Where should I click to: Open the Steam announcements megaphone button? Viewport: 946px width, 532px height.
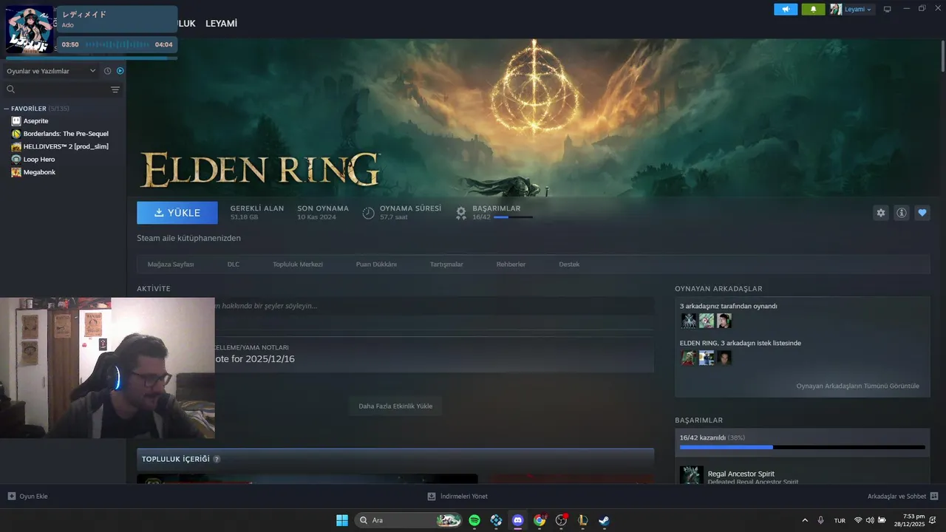tap(786, 10)
